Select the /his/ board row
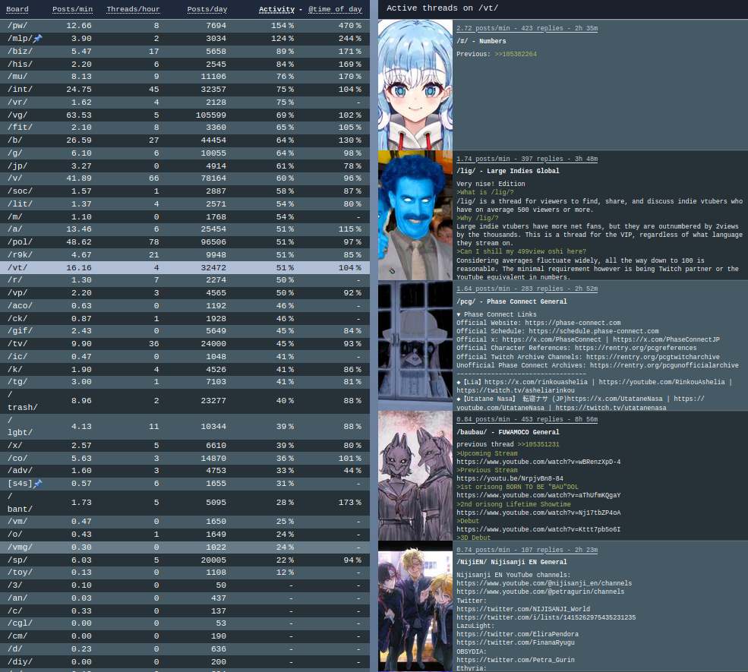The width and height of the screenshot is (748, 672). (185, 64)
